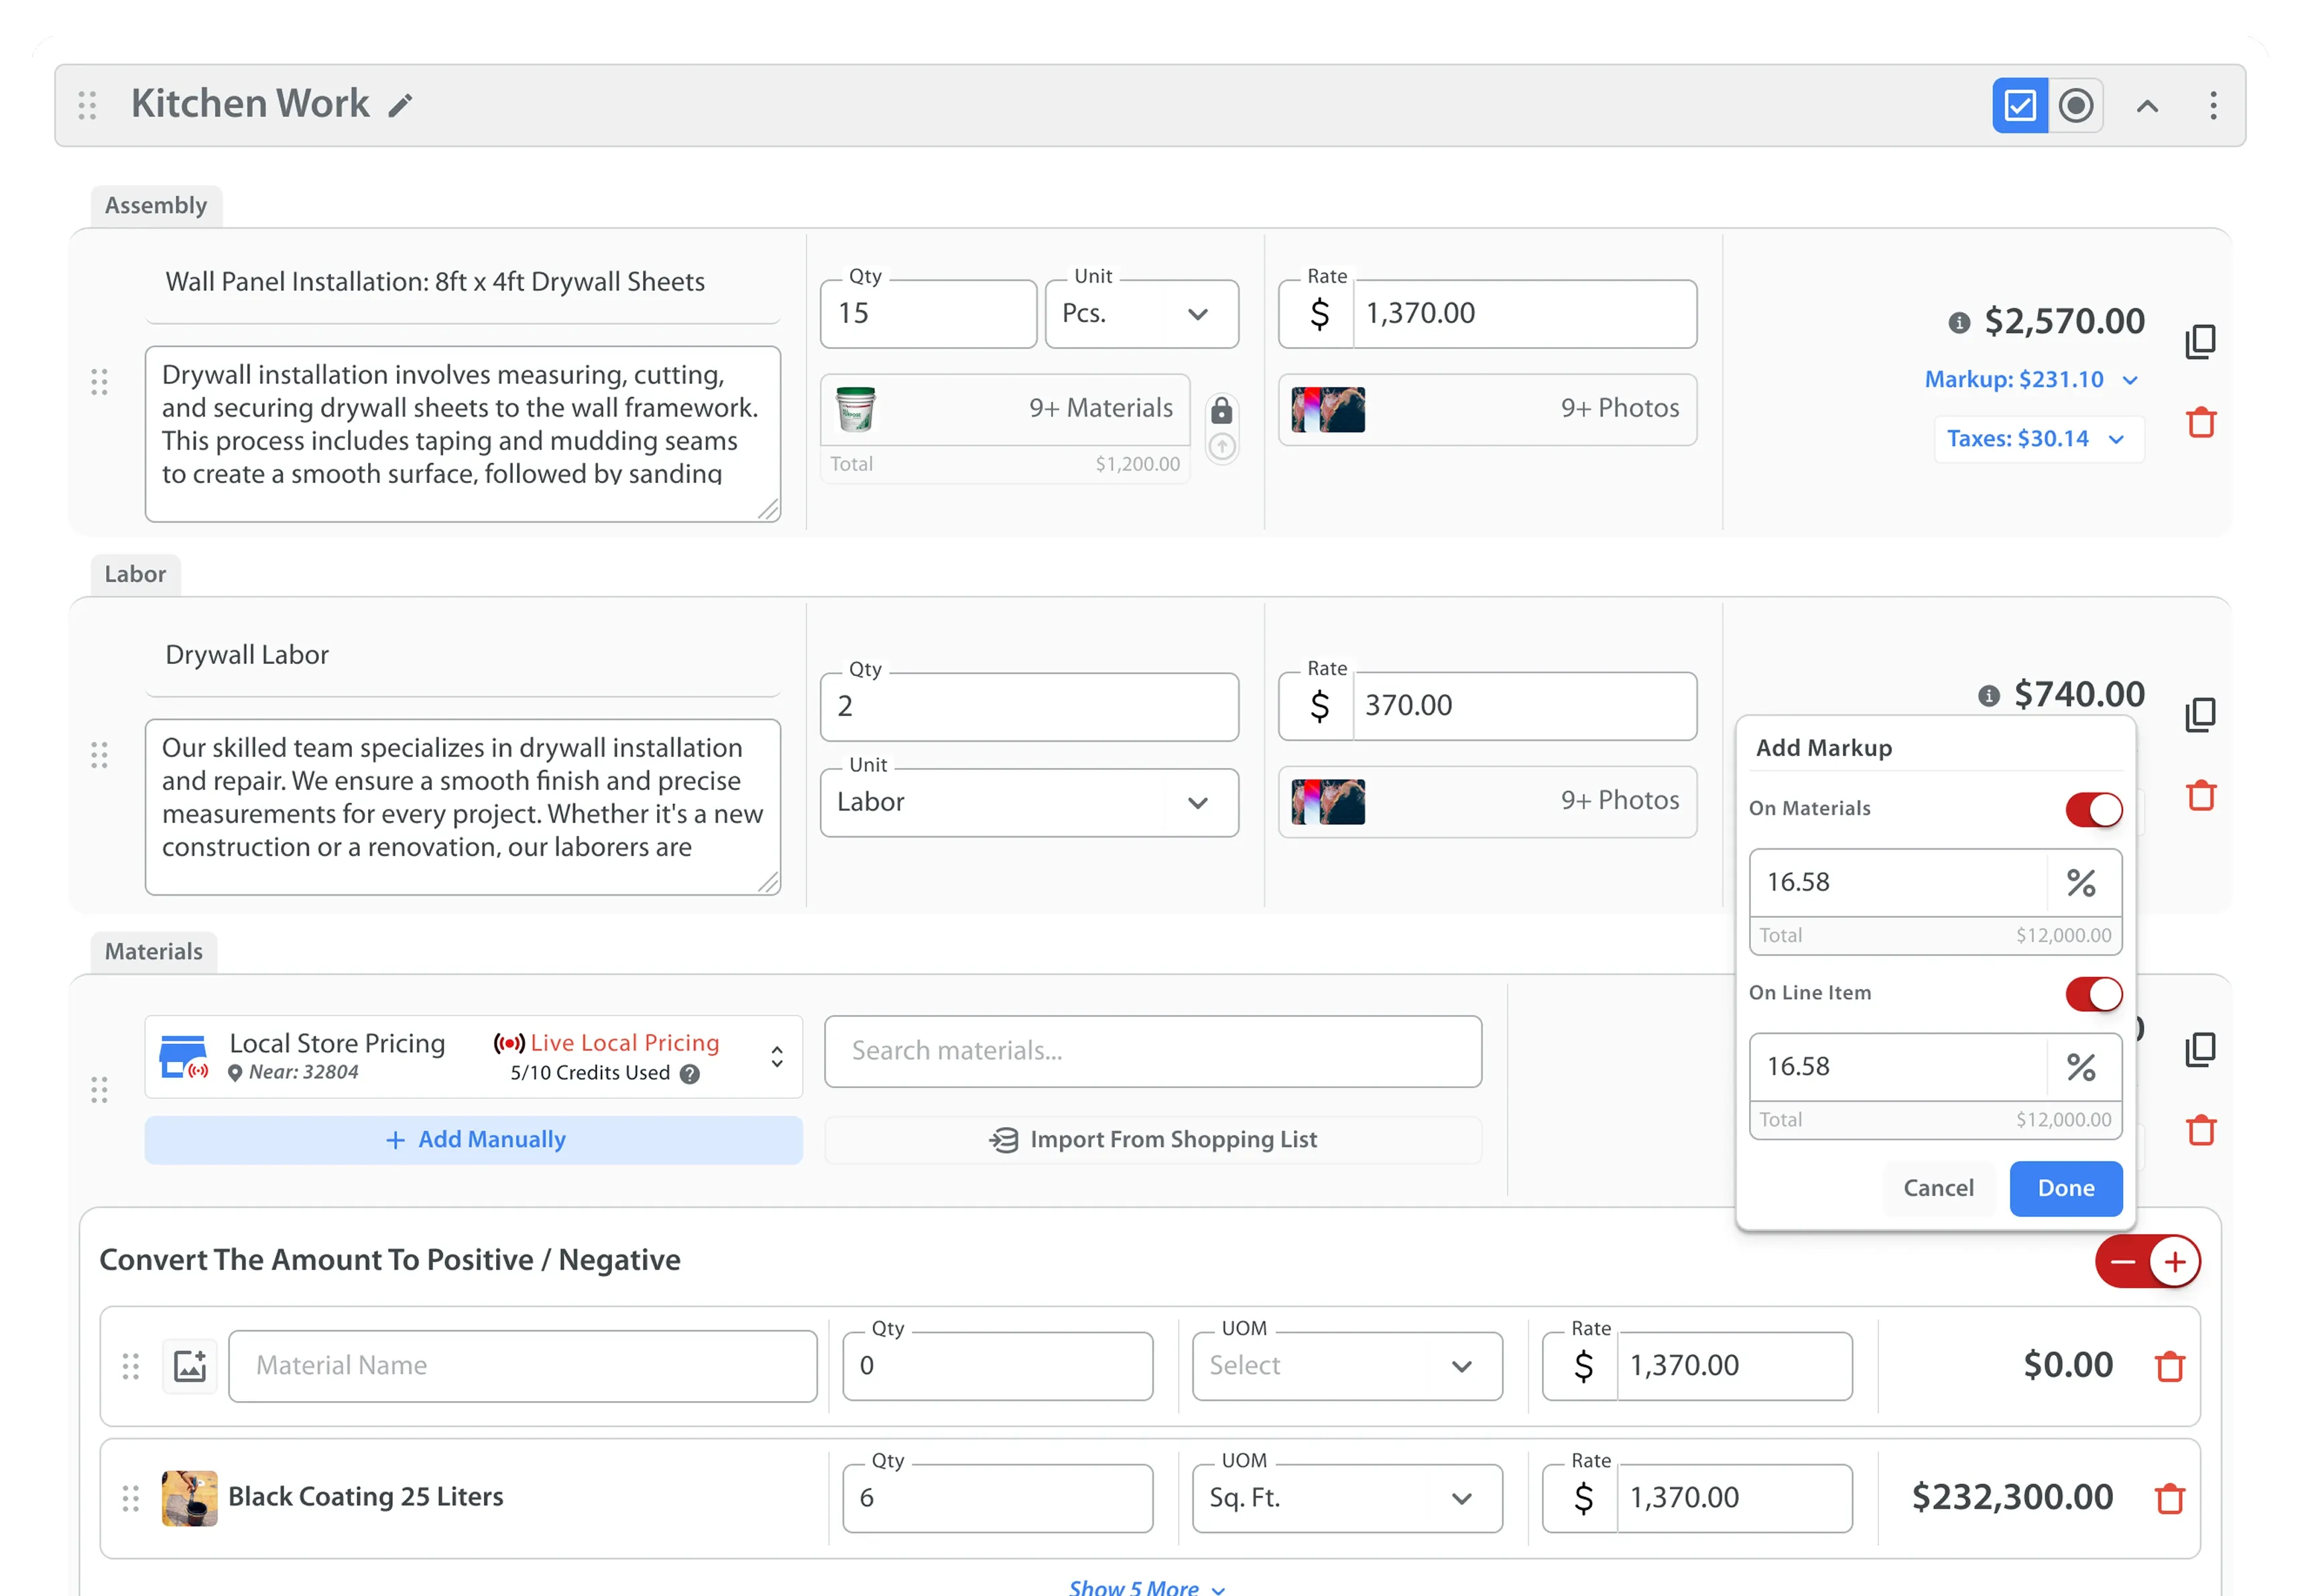Duplicate the Wall Panel Installation assembly item
The image size is (2298, 1596).
click(2200, 341)
